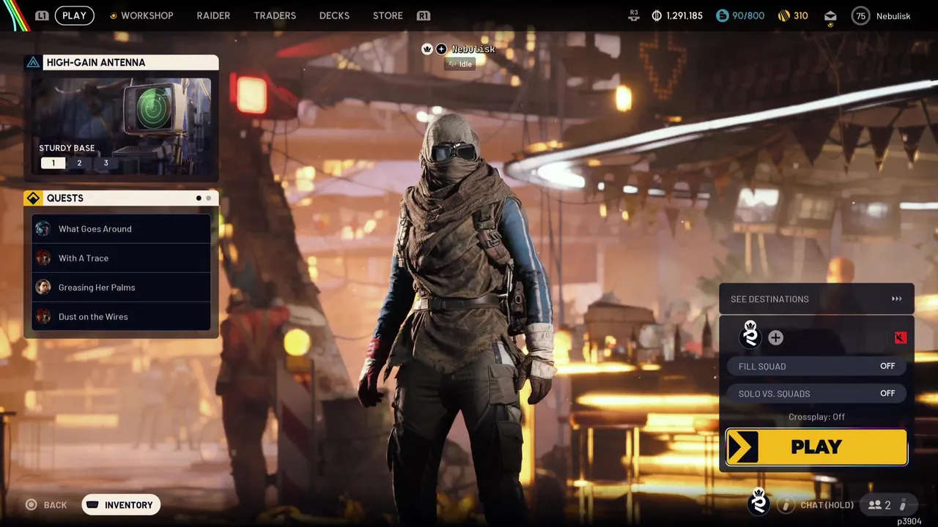Click the squad leader emblem in the squad panel

750,334
